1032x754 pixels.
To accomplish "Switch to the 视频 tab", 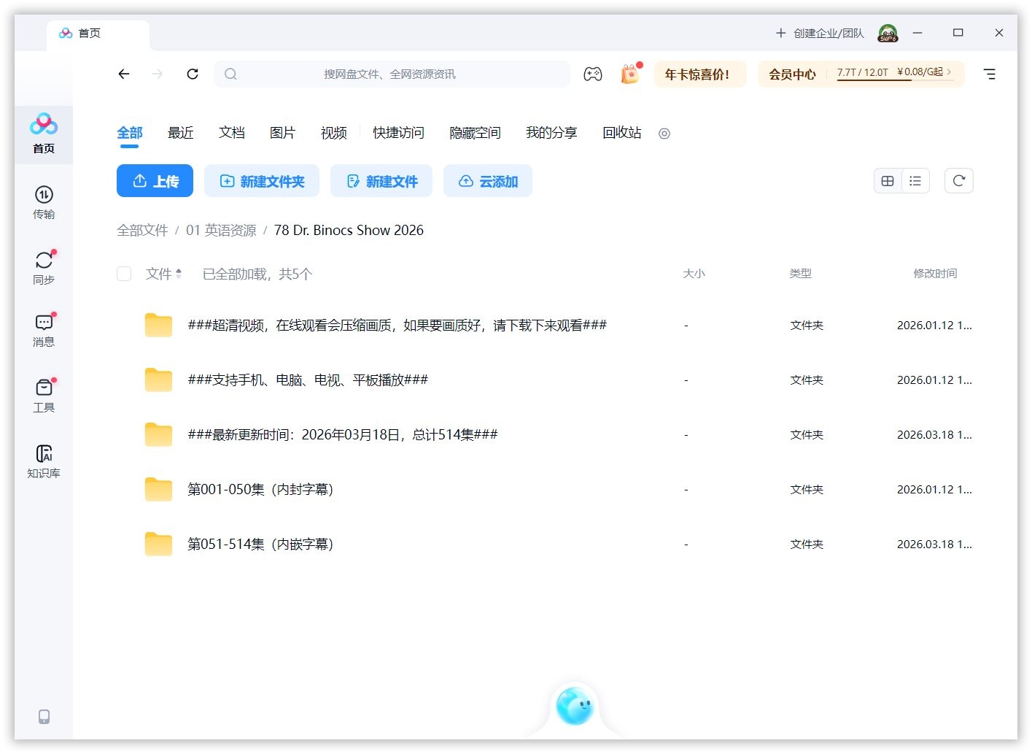I will 333,133.
